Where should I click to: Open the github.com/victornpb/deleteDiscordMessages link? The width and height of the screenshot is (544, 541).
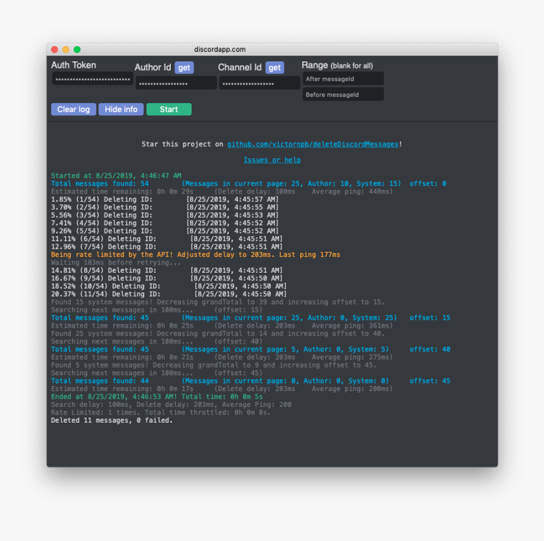(312, 144)
